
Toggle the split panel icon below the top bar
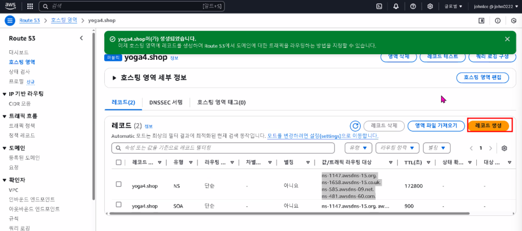(x=481, y=21)
